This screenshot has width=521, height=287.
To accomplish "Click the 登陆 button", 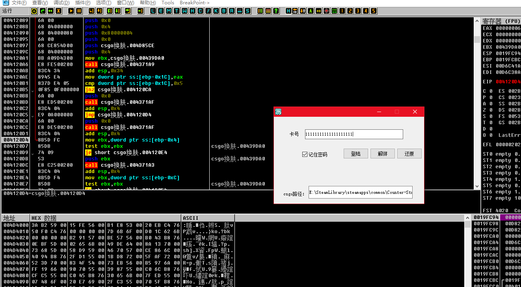I will click(x=356, y=154).
